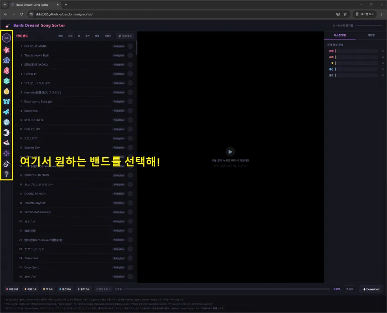Choose the yellow round smiley band icon
The image size is (387, 313).
point(6,91)
